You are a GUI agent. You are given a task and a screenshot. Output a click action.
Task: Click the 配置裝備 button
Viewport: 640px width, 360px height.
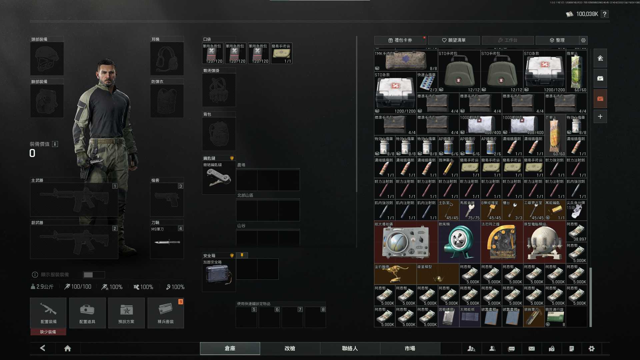[48, 313]
